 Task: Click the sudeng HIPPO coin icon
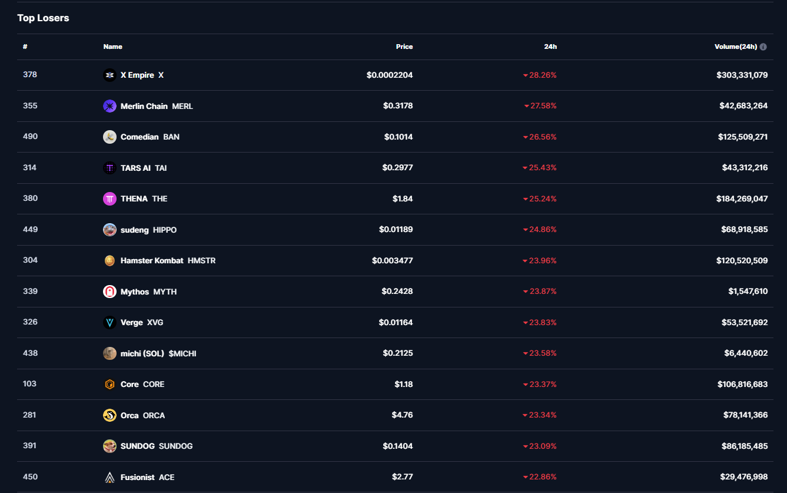pyautogui.click(x=109, y=230)
